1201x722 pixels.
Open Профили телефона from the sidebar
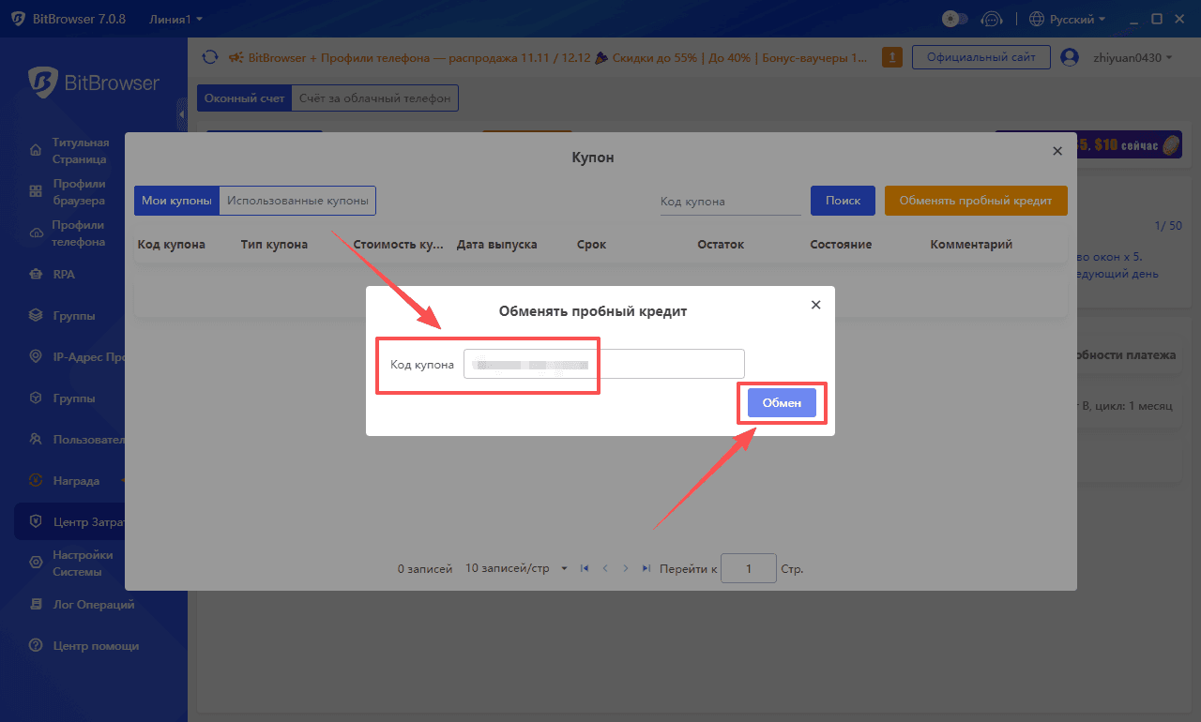38,233
